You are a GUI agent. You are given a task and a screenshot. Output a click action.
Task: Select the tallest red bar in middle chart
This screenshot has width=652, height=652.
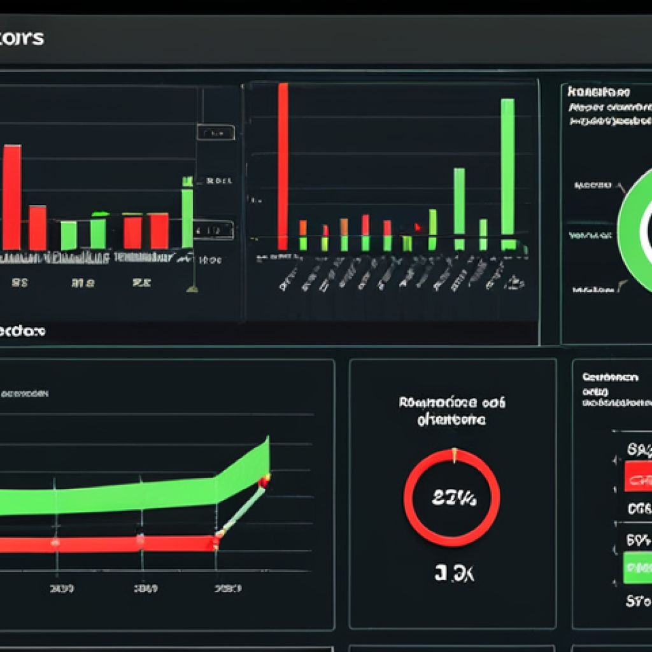click(283, 166)
